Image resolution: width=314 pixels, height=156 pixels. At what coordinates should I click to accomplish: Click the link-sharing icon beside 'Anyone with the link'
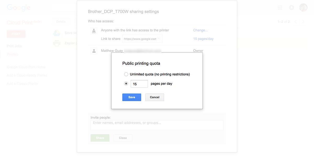click(x=94, y=31)
